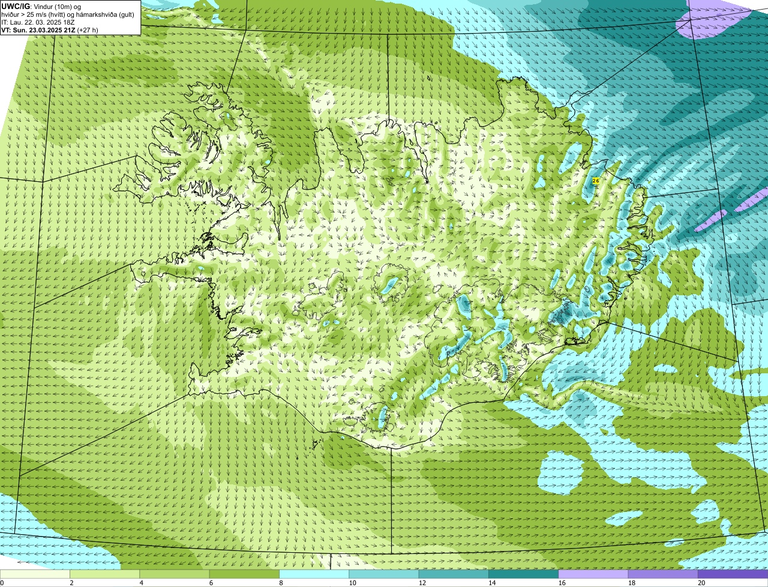Click the '8' scale label under color bar
The image size is (768, 587).
281,583
